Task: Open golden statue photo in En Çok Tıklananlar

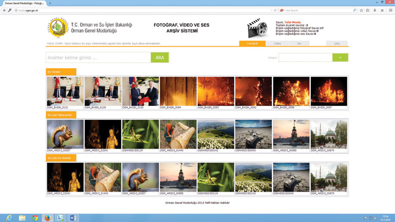Action: [x=103, y=134]
